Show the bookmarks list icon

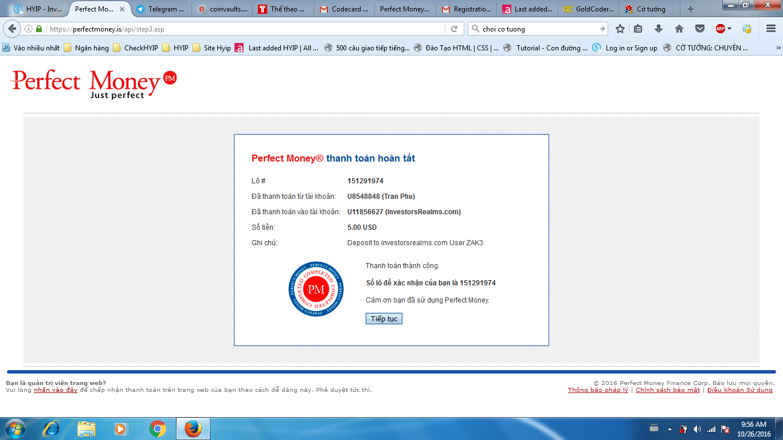[638, 29]
